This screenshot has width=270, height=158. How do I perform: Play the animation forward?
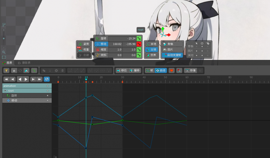26,79
